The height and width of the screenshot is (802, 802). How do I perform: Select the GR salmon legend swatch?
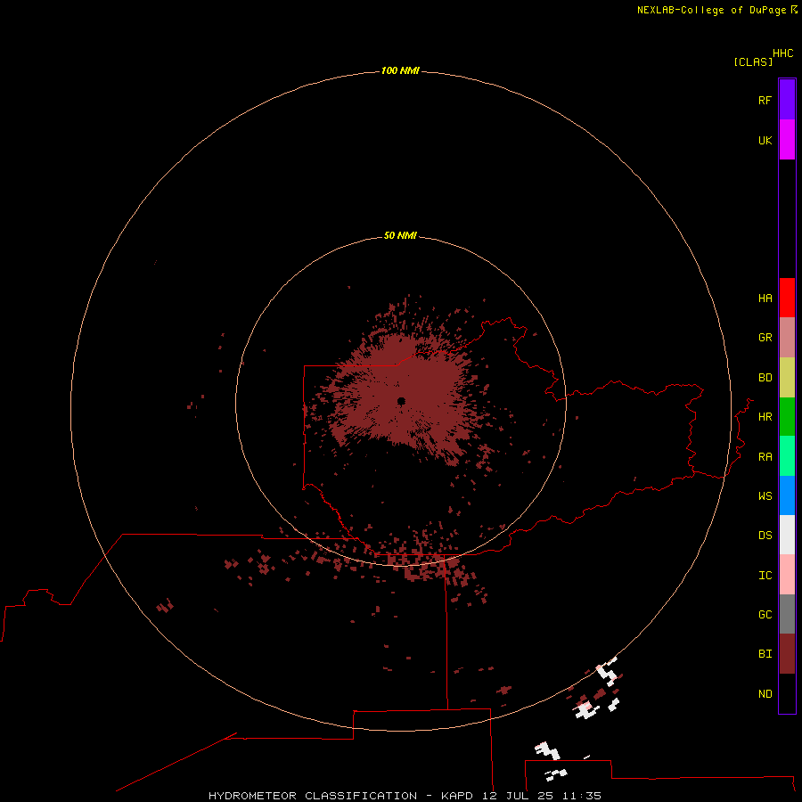point(787,338)
